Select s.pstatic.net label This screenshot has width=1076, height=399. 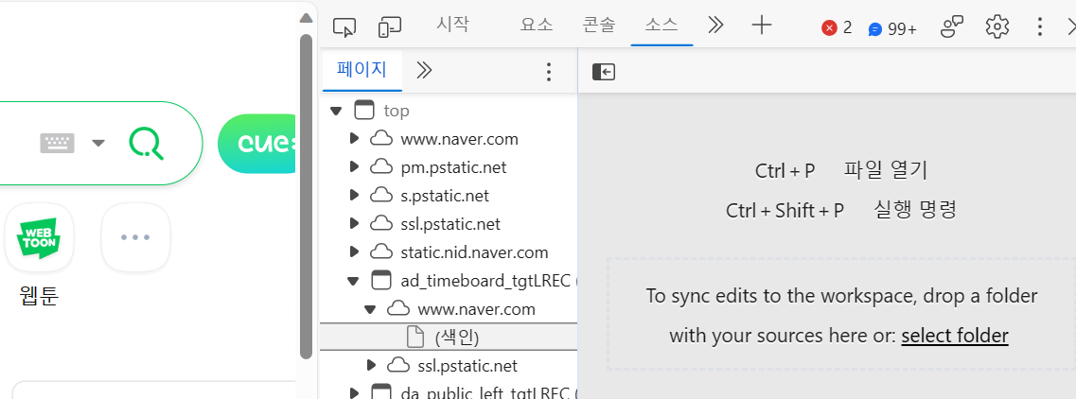click(x=445, y=196)
